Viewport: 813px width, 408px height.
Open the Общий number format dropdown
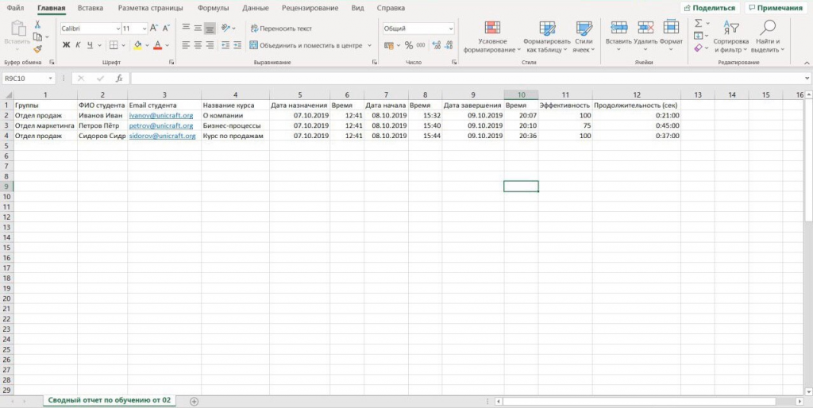tap(451, 29)
